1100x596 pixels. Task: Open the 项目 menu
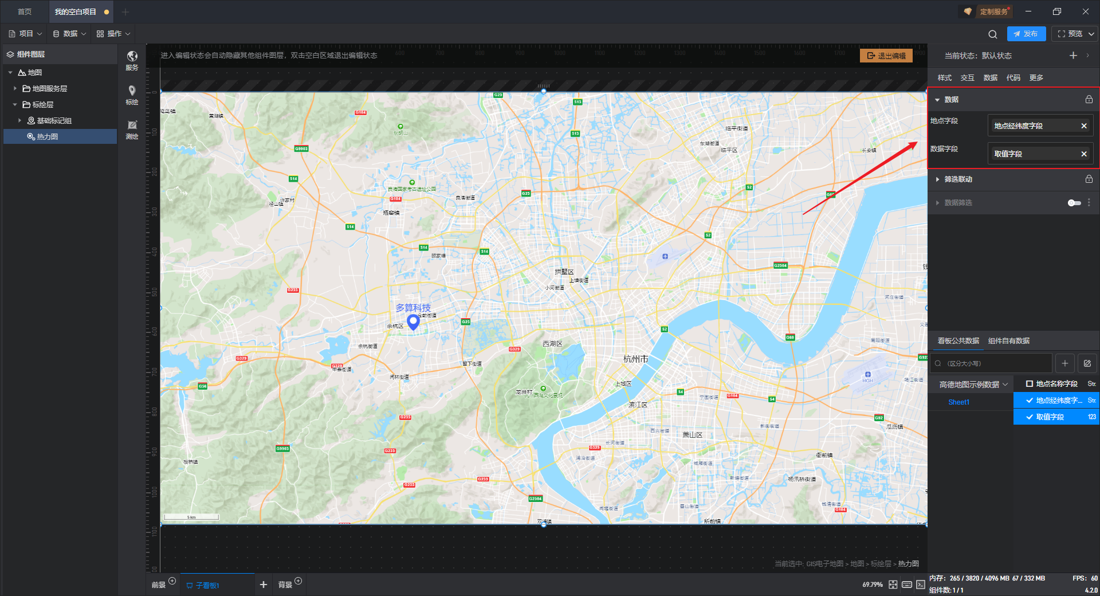coord(25,34)
